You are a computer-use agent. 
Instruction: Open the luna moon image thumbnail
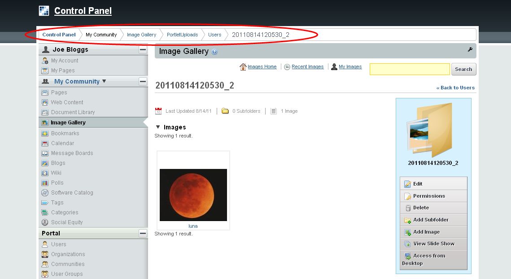pyautogui.click(x=193, y=195)
